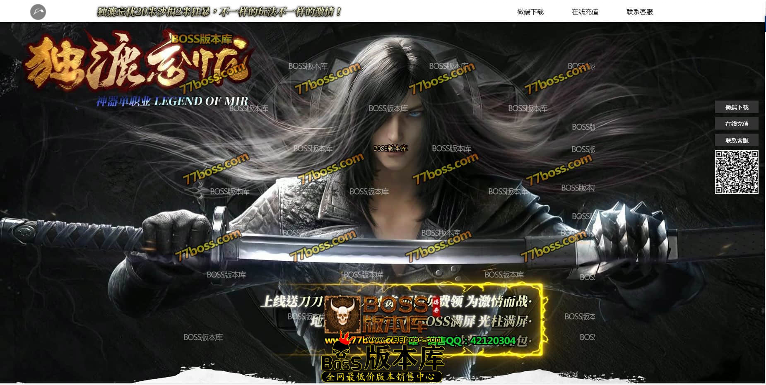The width and height of the screenshot is (766, 385).
Task: Open 在线充值 in the top navigation
Action: pos(585,12)
